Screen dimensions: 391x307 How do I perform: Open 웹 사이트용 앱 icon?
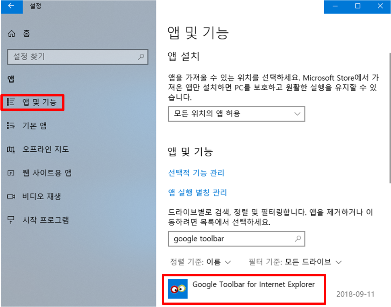11,173
